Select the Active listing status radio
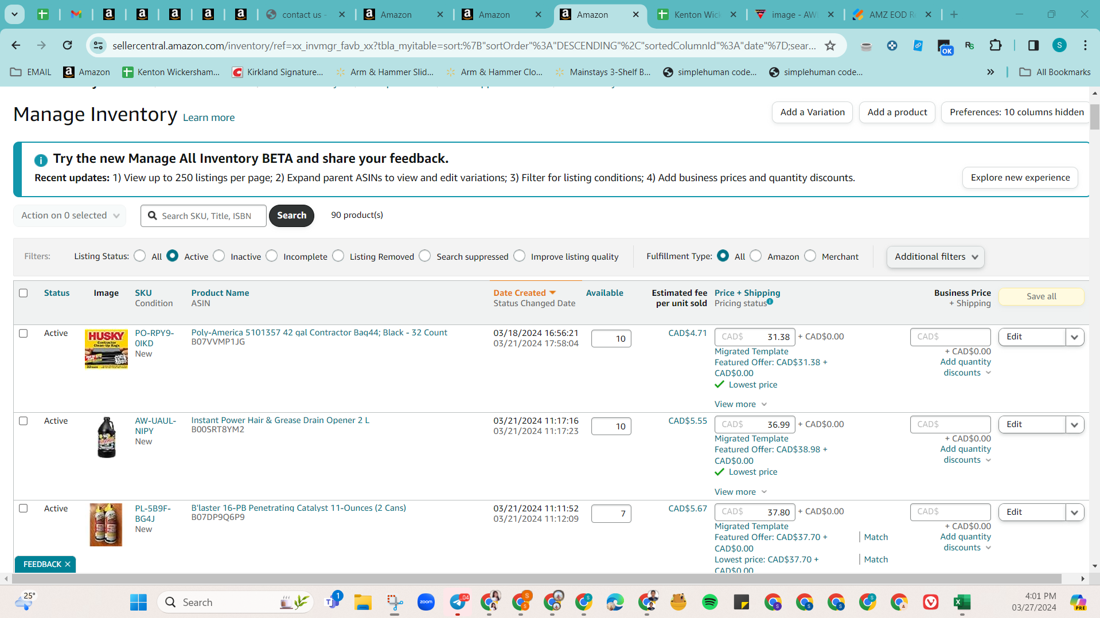The image size is (1100, 618). point(172,256)
